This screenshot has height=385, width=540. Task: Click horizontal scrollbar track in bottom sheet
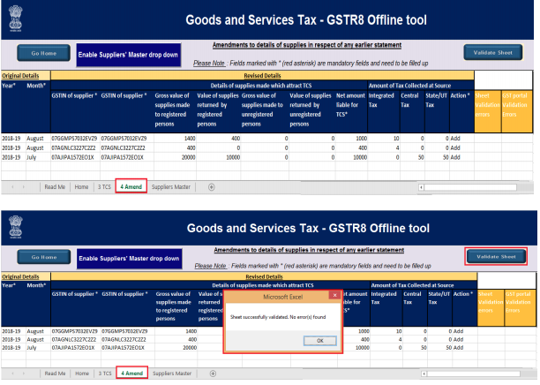point(473,374)
